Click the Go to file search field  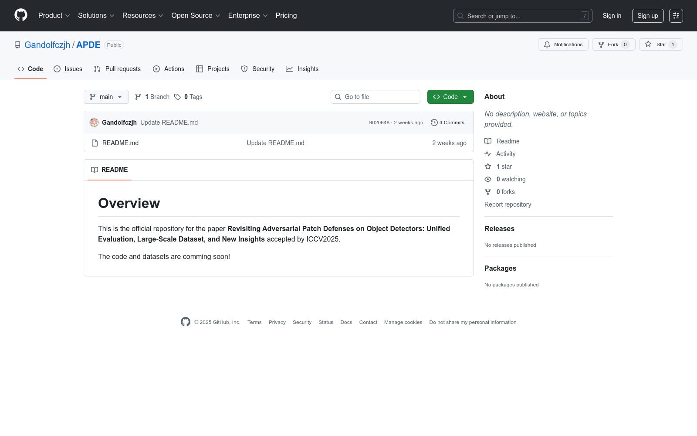click(x=376, y=97)
